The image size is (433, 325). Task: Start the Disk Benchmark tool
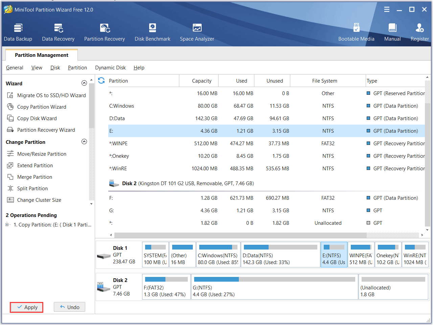[153, 32]
